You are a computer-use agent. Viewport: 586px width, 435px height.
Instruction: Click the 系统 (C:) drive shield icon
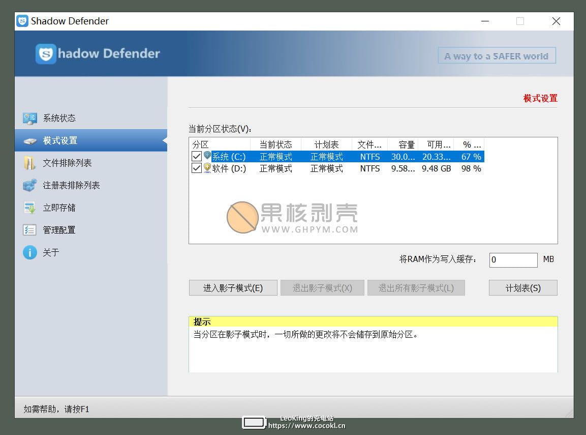pos(207,156)
